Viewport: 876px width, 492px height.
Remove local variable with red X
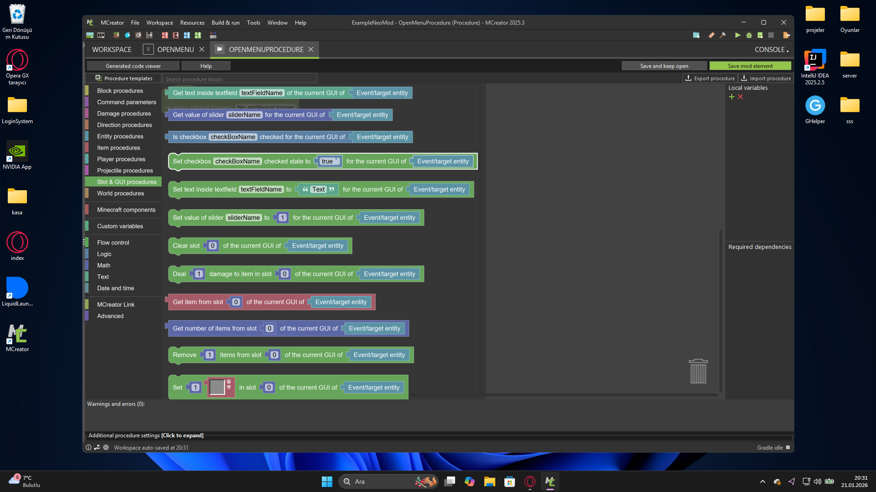click(x=740, y=97)
